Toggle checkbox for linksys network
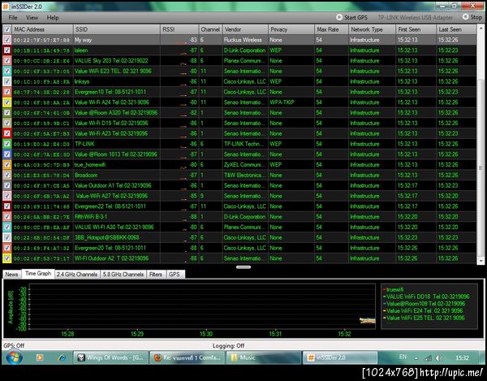The image size is (487, 381). click(x=6, y=81)
